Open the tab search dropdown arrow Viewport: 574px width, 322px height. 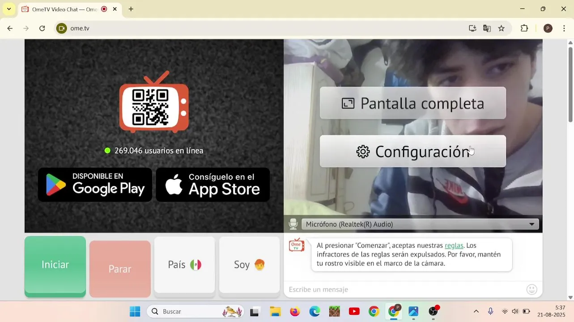[9, 9]
